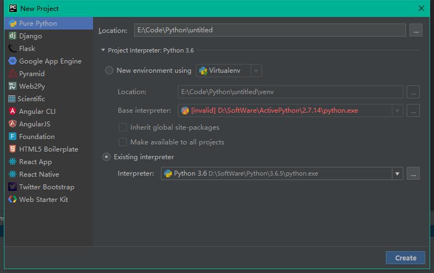The image size is (434, 273).
Task: Open the Virtualenv environment dropdown
Action: [x=256, y=71]
